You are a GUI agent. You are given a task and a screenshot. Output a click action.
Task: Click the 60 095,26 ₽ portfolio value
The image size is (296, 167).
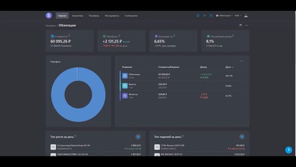pyautogui.click(x=61, y=41)
